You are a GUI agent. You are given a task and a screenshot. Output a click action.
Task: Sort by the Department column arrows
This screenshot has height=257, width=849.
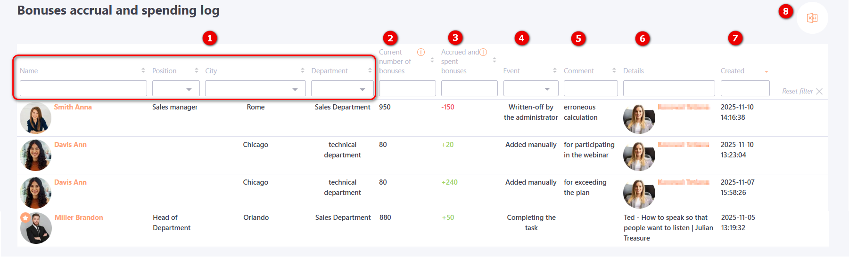pyautogui.click(x=370, y=70)
